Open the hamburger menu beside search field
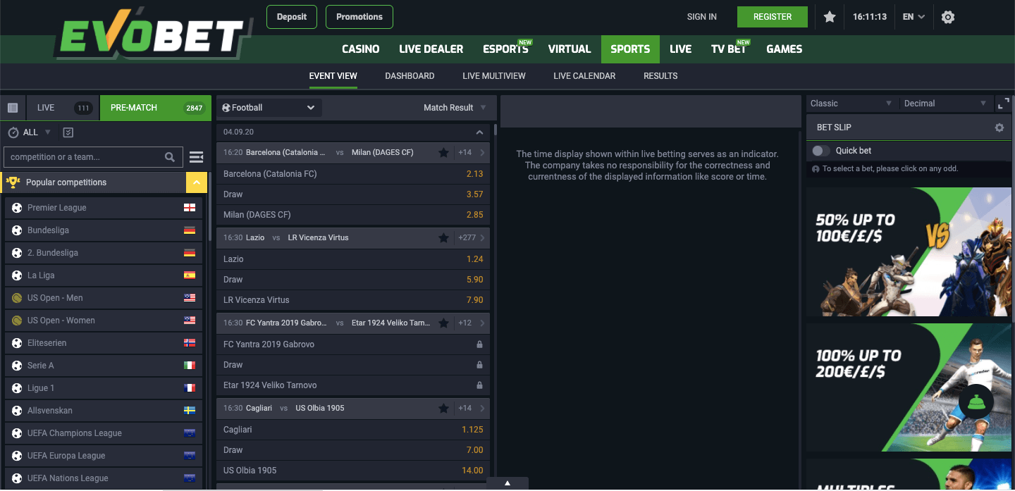The height and width of the screenshot is (491, 1015). 197,157
